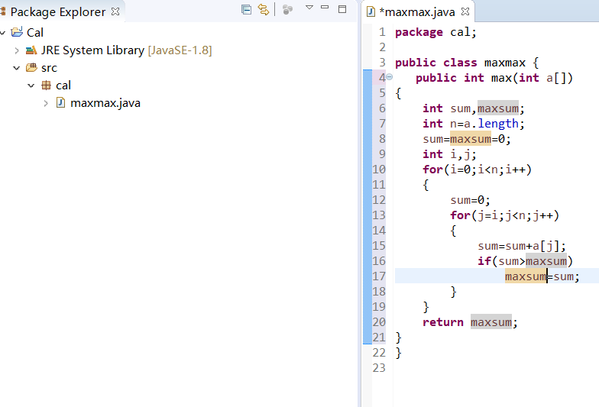Select the Package Explorer tab
Screen dimensions: 599x407
point(57,11)
